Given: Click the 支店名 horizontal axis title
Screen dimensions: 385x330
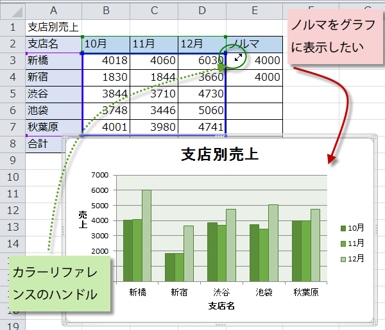Looking at the screenshot, I should point(221,306).
